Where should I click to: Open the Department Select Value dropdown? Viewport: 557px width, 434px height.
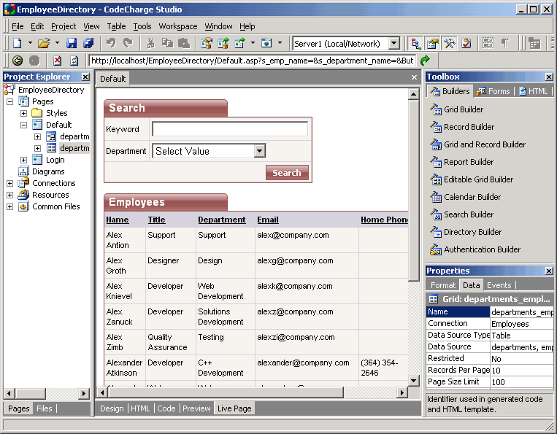[x=259, y=151]
